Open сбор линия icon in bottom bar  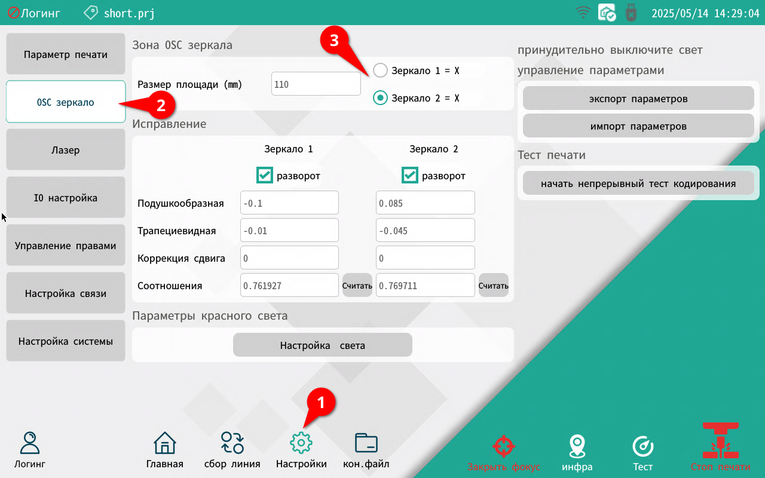pos(232,443)
